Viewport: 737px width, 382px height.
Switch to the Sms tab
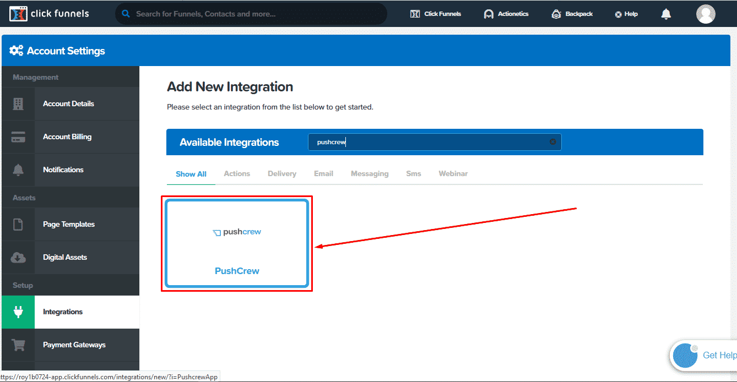414,173
